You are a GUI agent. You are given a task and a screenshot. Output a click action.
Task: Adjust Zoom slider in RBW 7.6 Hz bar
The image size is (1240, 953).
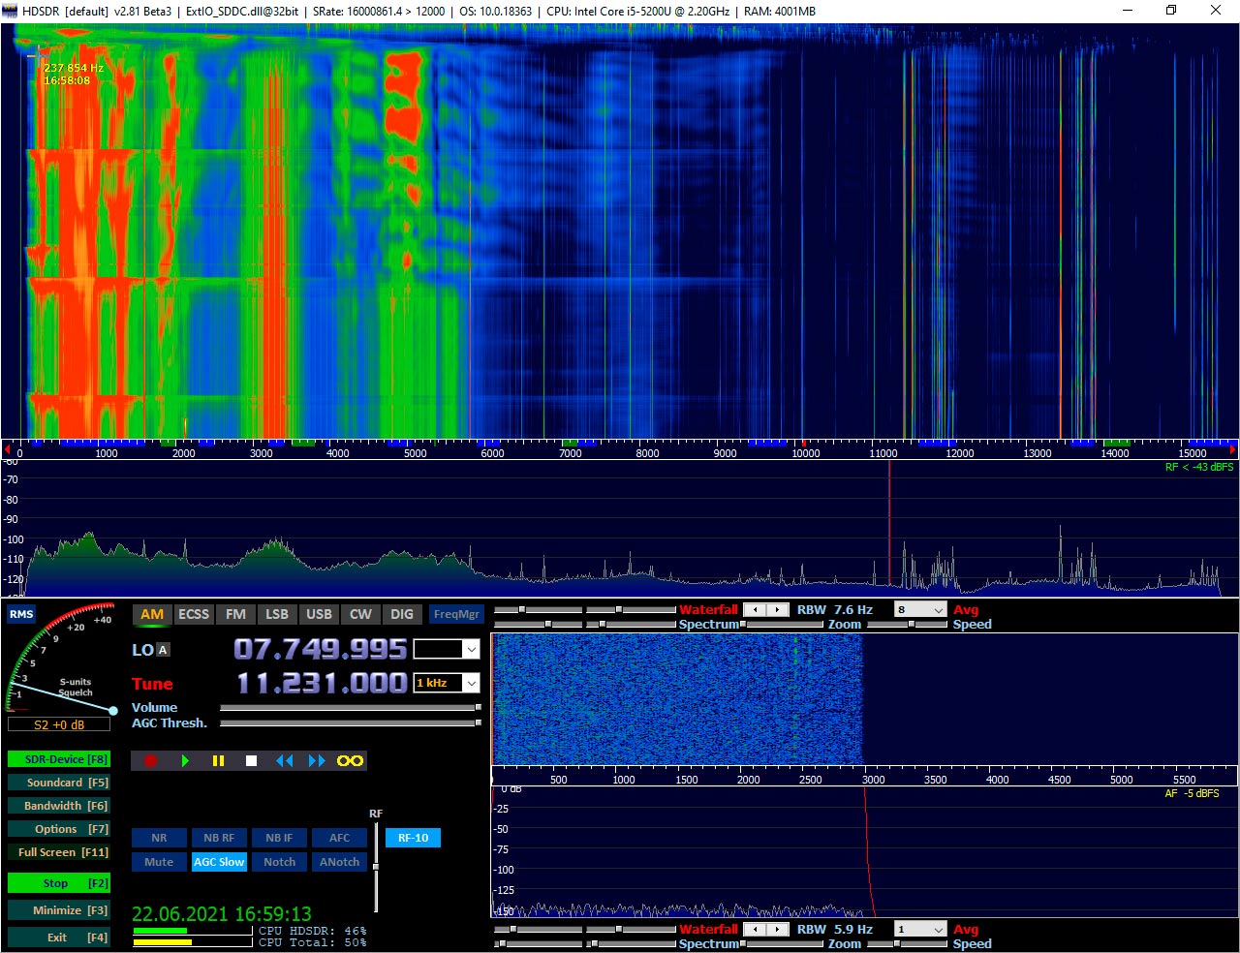tap(784, 625)
